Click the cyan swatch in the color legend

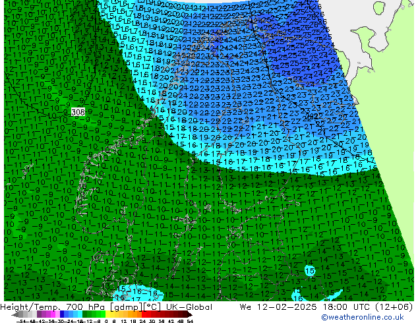[x=80, y=314]
